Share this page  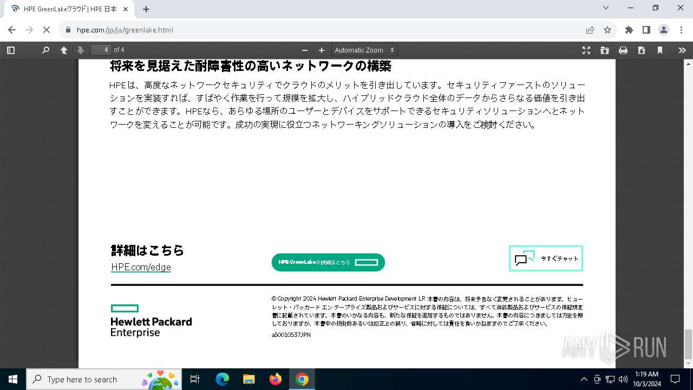pyautogui.click(x=590, y=30)
